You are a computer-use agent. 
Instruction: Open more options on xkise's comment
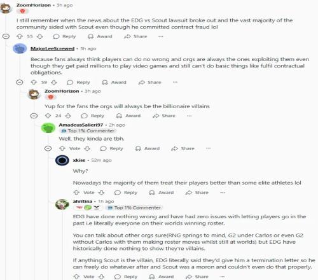tap(223, 193)
